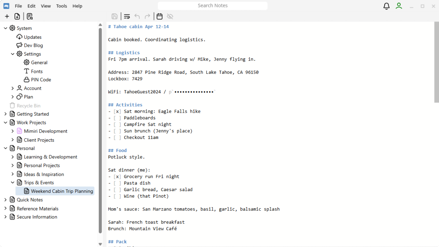Click the save disk icon
The height and width of the screenshot is (247, 439).
coord(115,17)
